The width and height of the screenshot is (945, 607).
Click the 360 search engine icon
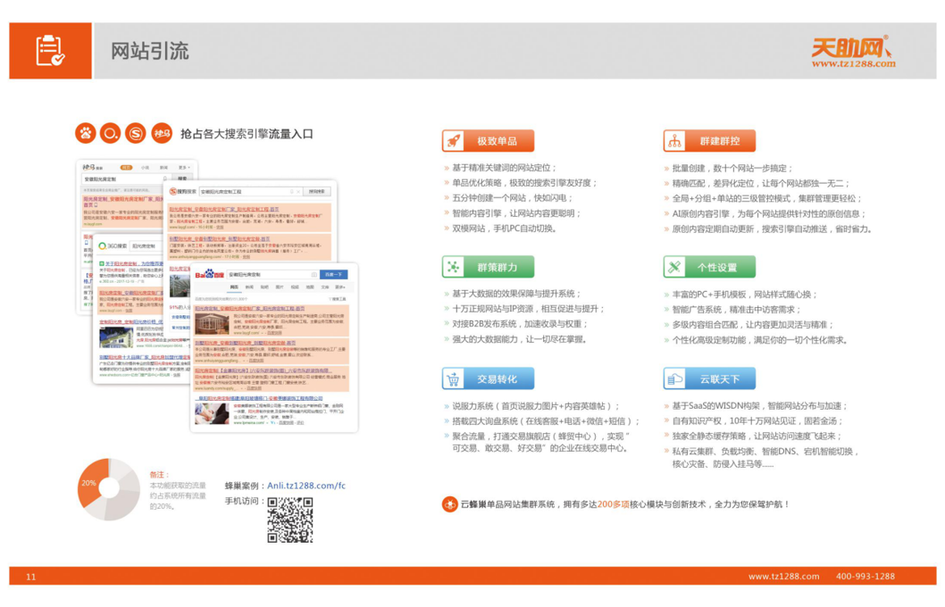coord(110,133)
